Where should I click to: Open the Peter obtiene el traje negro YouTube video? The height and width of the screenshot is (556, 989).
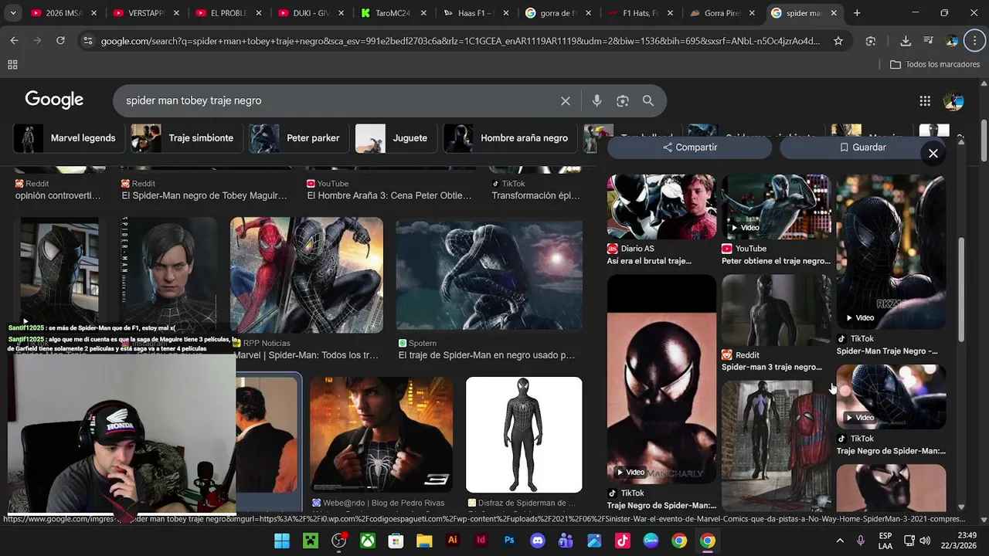point(776,207)
